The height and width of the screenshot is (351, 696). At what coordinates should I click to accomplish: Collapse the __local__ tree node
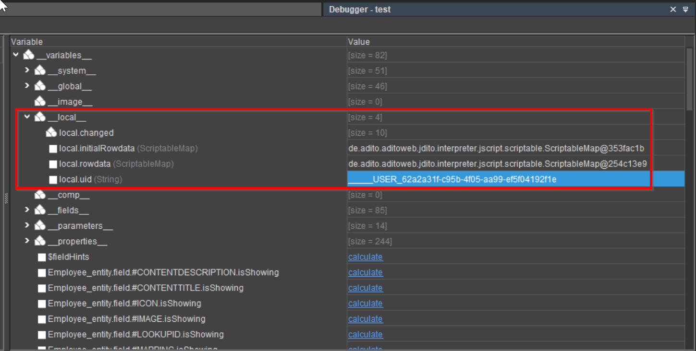27,117
